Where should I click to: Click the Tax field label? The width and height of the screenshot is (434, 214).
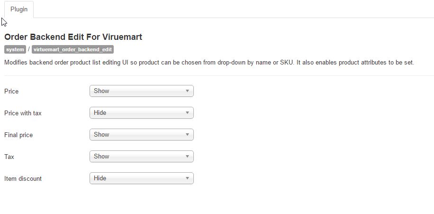[x=9, y=157]
